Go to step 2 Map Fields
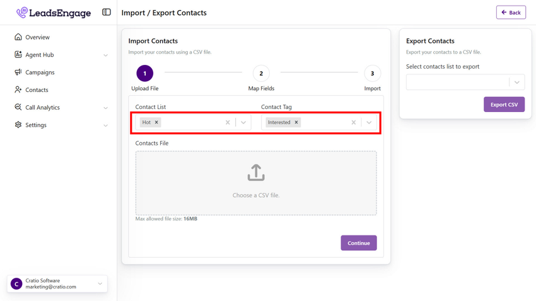This screenshot has width=536, height=301. (261, 74)
